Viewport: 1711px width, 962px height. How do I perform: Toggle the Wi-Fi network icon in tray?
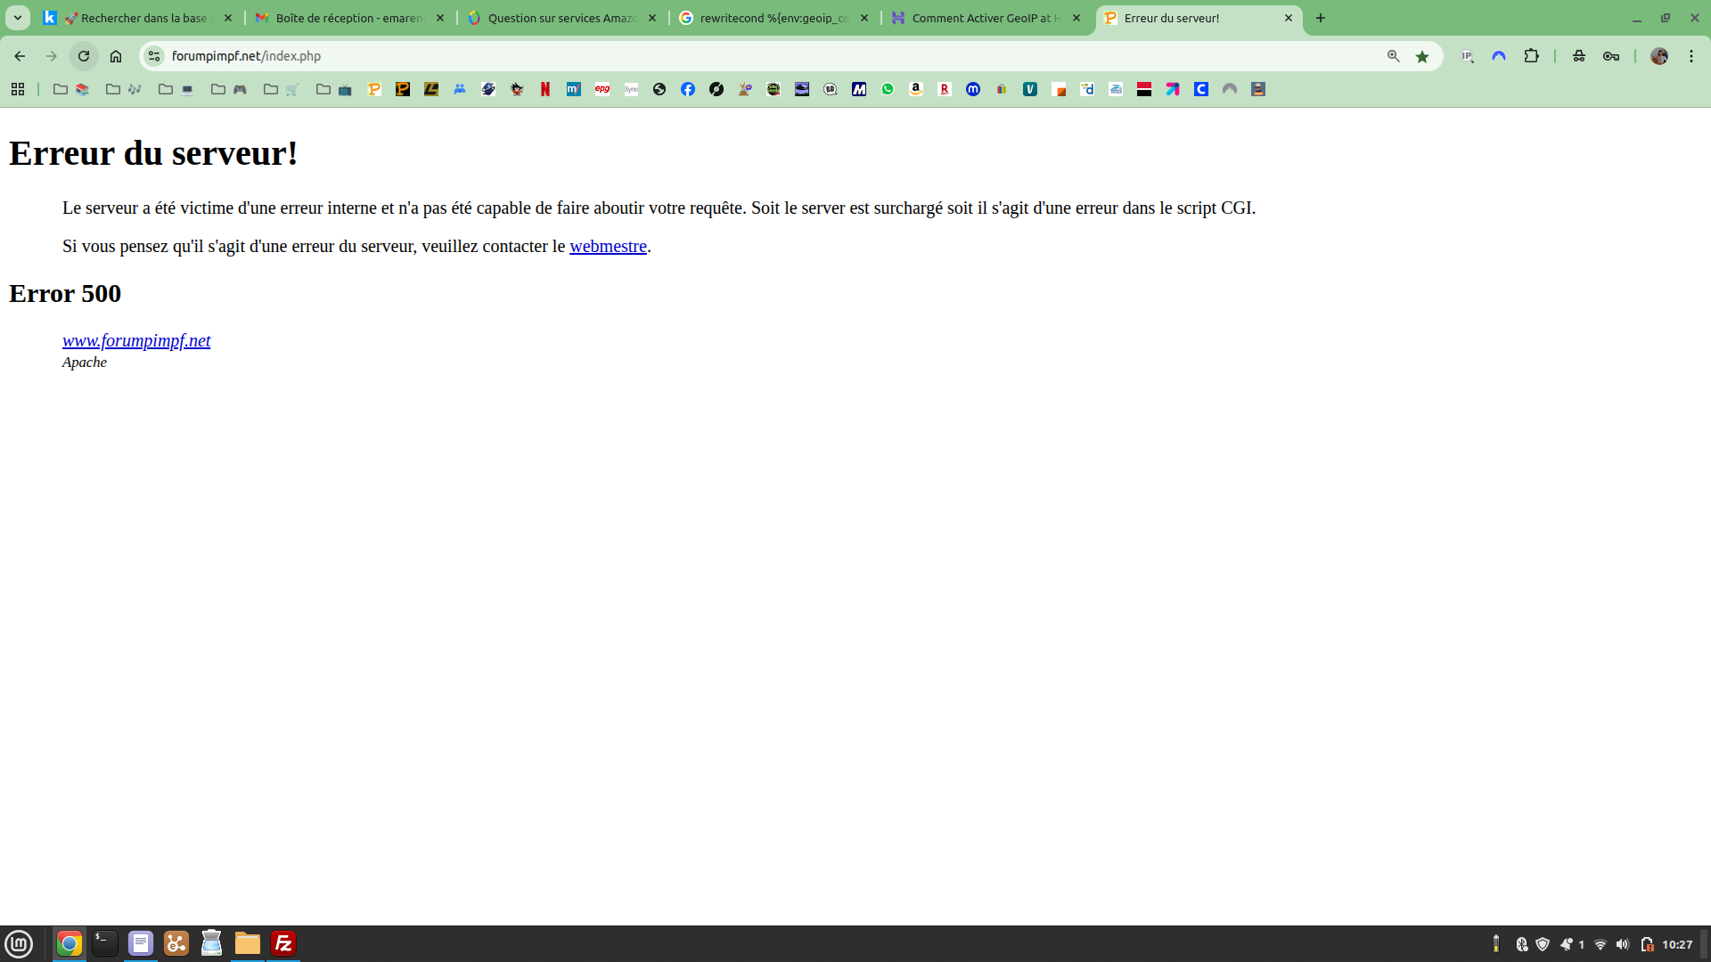(x=1600, y=944)
